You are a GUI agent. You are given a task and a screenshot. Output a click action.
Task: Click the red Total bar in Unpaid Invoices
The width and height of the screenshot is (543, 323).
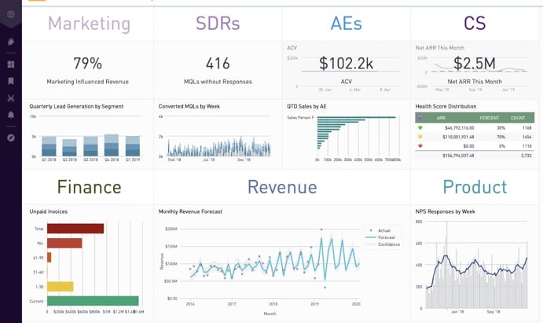click(75, 229)
